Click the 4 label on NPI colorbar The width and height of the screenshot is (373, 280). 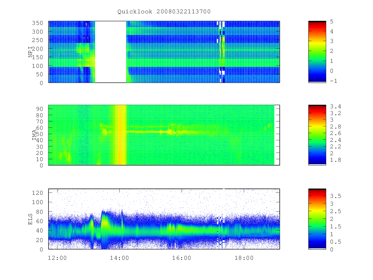(x=332, y=31)
